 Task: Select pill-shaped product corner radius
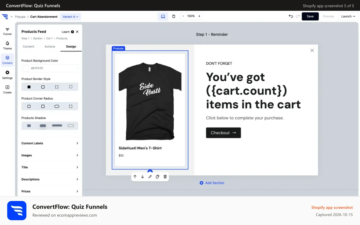[x=57, y=106]
